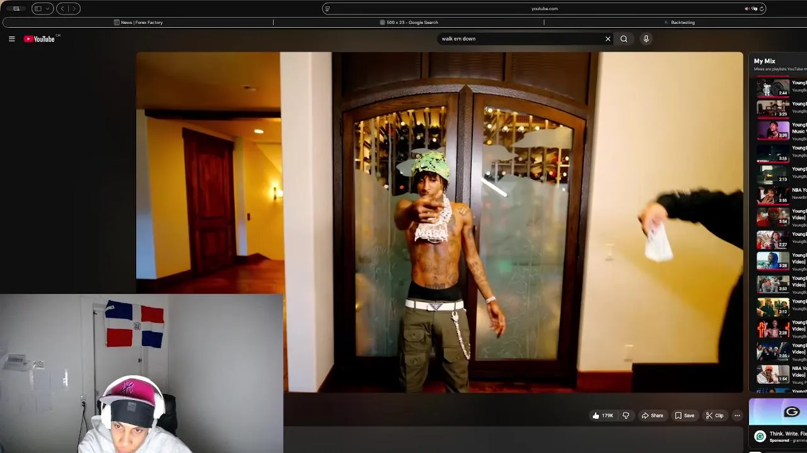Switch to 500 x 23 Google Search tab
Screen dimensions: 807x453
click(x=409, y=23)
